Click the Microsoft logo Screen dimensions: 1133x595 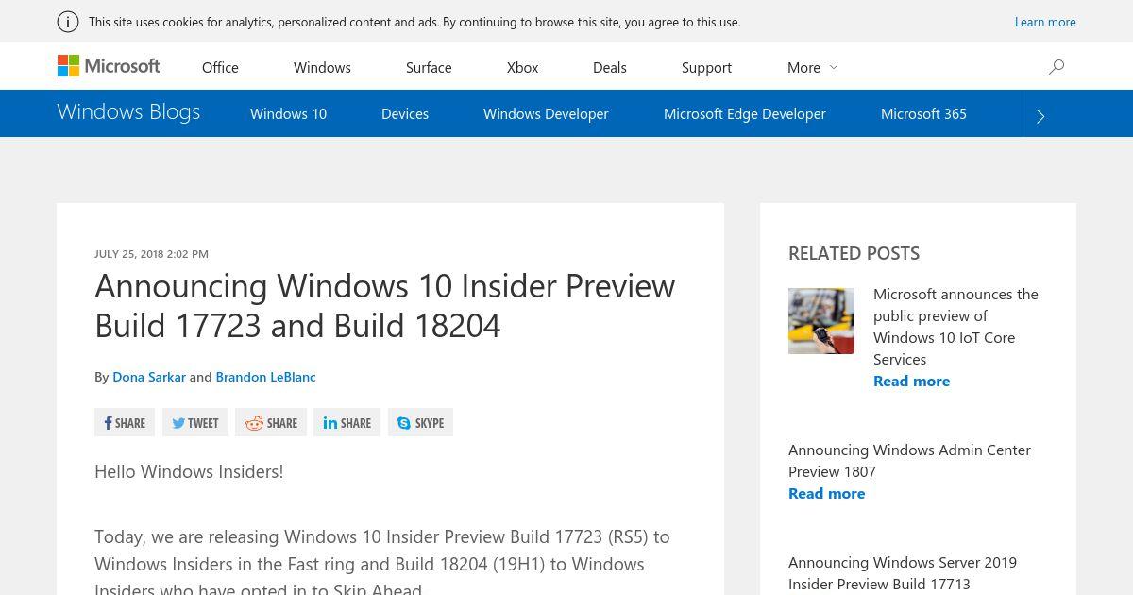click(109, 66)
